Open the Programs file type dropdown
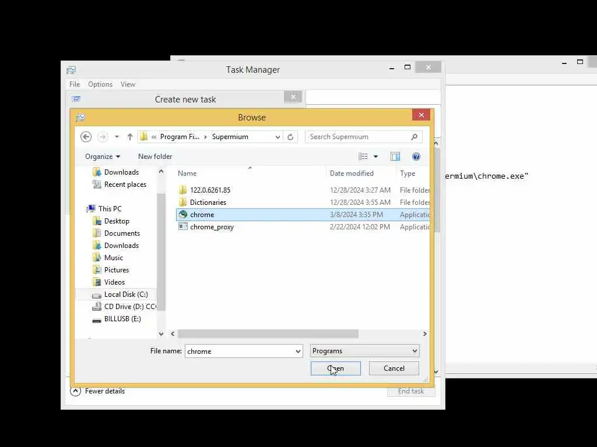The height and width of the screenshot is (447, 597). (365, 351)
